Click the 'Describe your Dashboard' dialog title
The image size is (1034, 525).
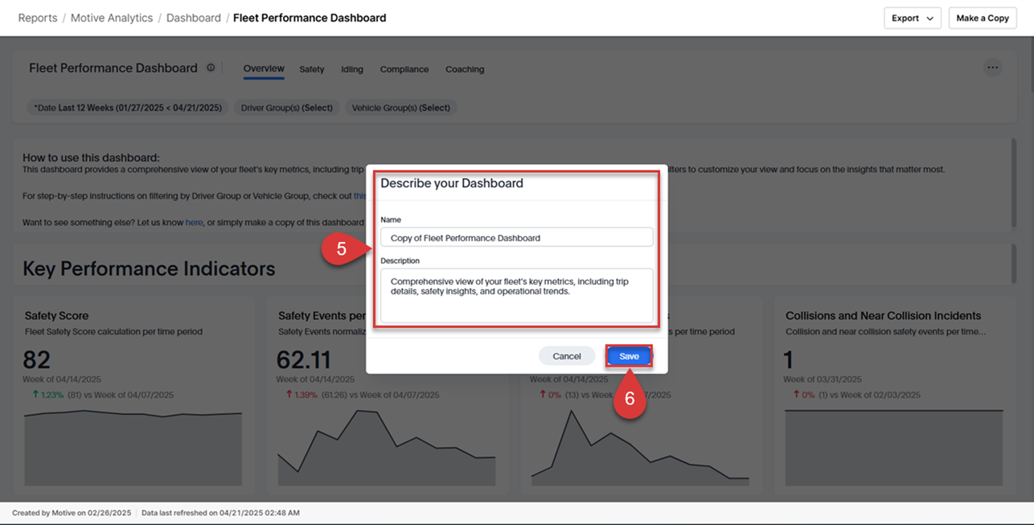pos(452,183)
